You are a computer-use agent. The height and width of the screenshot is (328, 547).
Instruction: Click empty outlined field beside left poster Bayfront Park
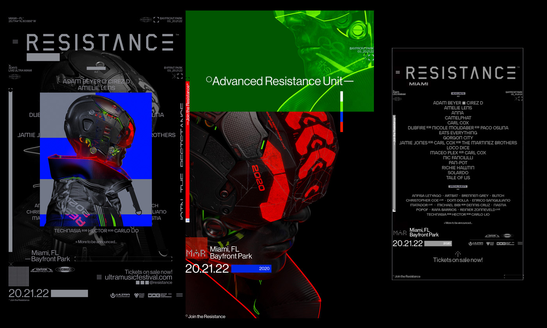[x=123, y=259]
